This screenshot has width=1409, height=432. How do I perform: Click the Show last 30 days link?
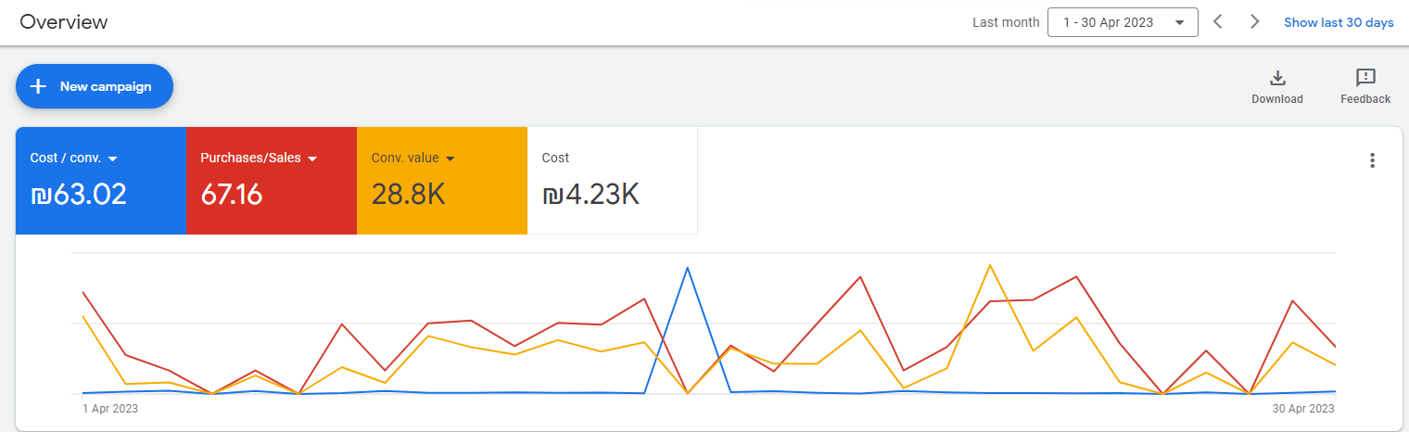coord(1338,22)
